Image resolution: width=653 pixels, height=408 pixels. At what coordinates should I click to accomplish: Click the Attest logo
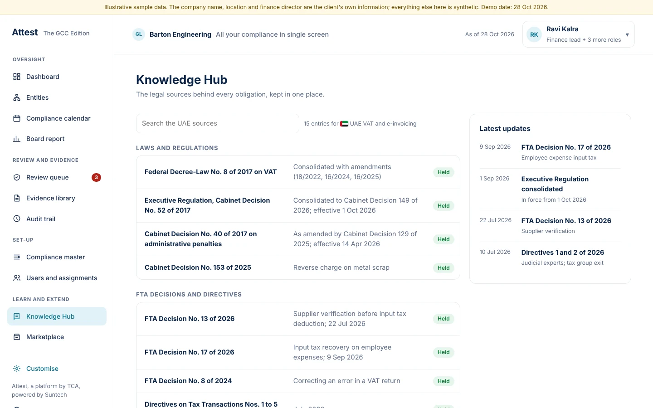click(x=25, y=32)
